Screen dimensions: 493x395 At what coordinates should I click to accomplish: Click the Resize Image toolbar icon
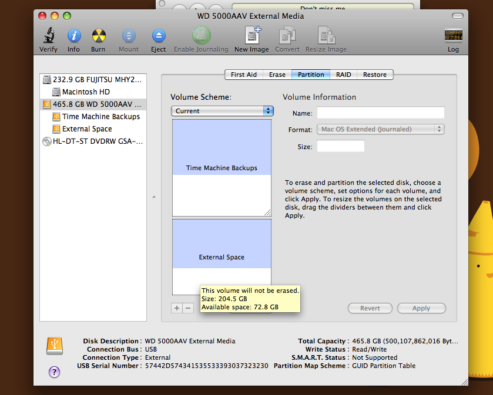(326, 35)
